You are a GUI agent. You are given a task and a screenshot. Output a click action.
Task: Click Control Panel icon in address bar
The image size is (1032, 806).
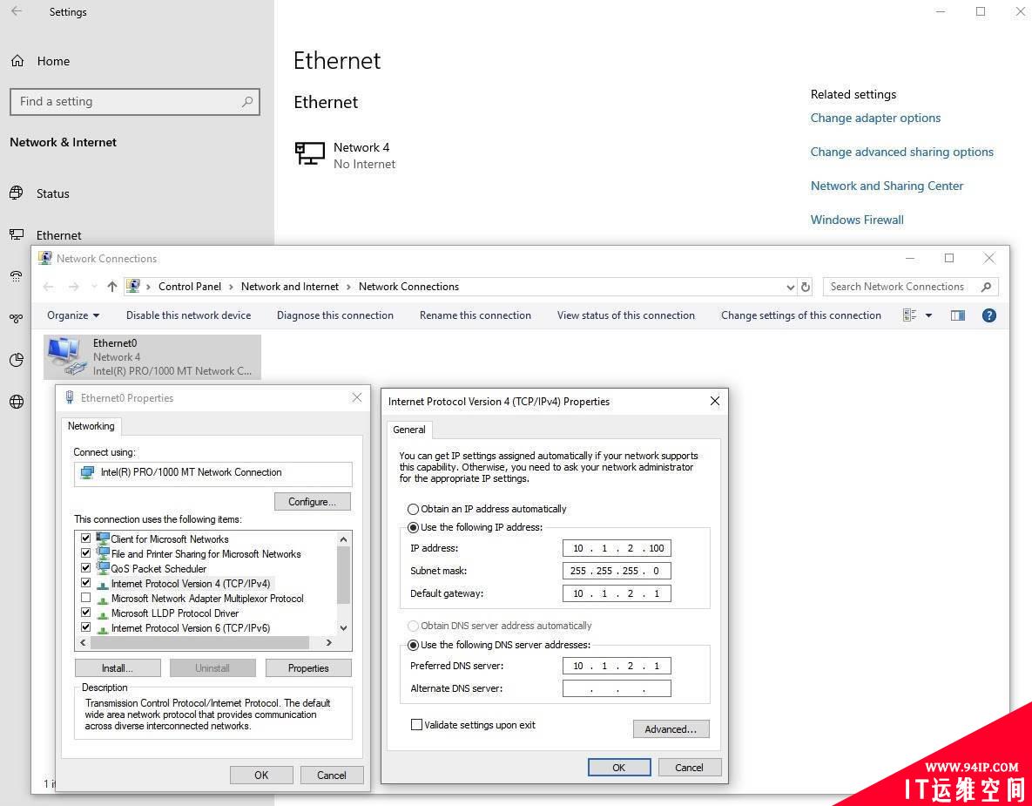133,286
